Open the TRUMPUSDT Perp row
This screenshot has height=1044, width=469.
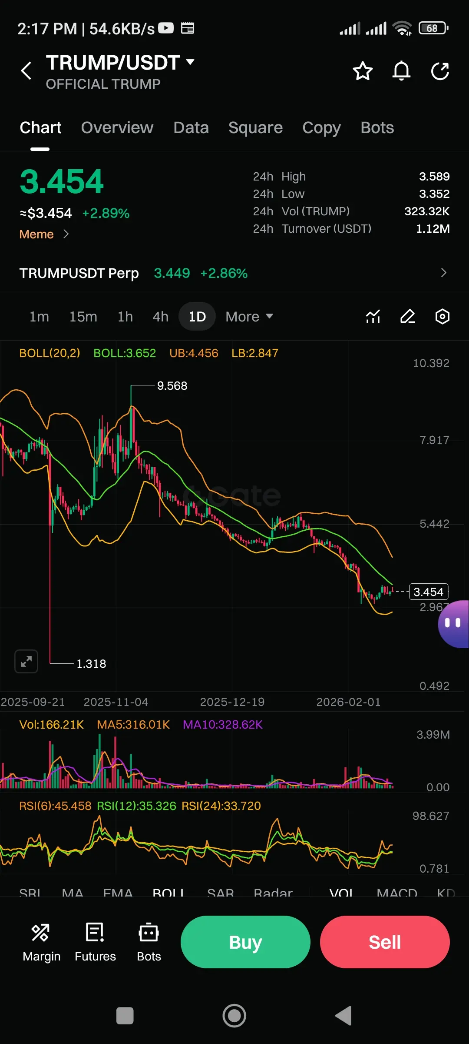click(x=234, y=273)
